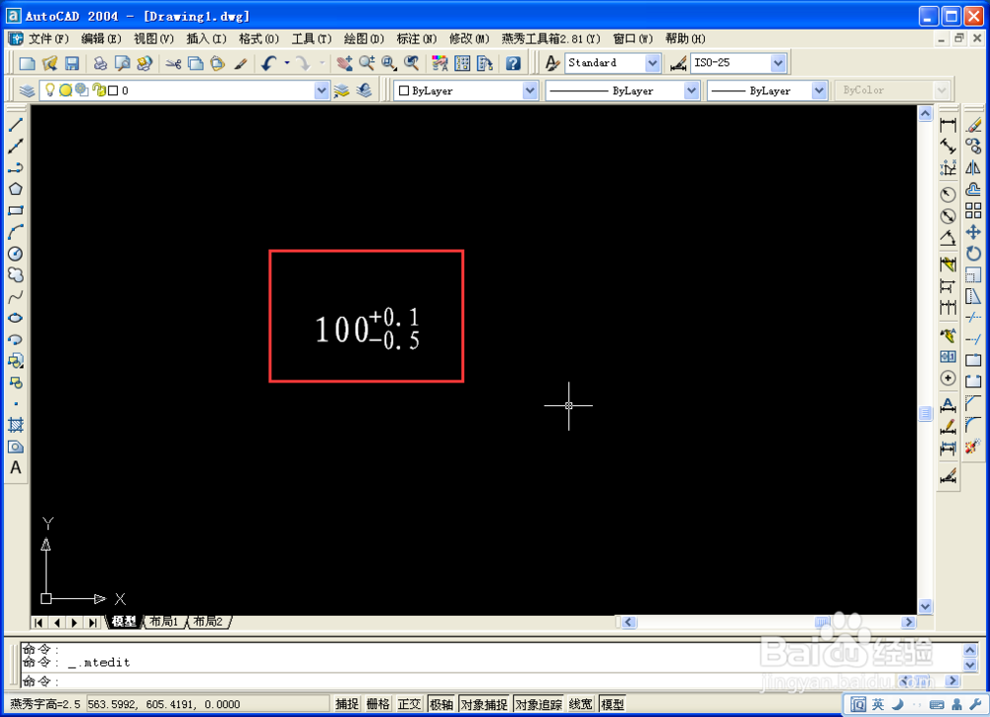
Task: Toggle 栅格 grid display in status bar
Action: tap(378, 704)
